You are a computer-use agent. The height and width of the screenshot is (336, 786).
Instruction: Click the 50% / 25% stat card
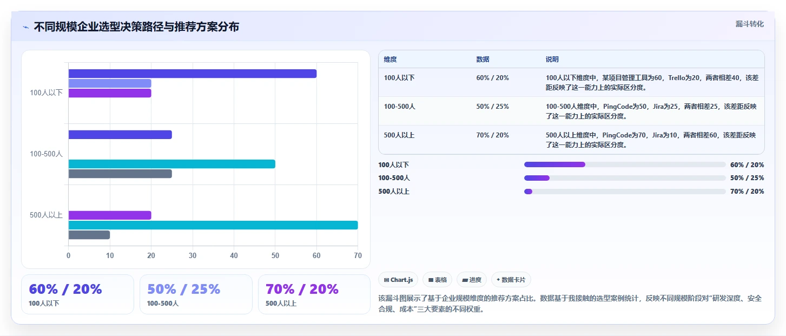click(x=196, y=294)
